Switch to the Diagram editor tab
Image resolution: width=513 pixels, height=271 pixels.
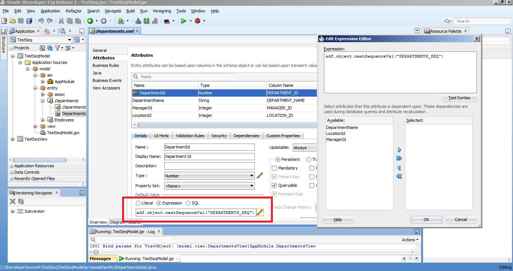click(117, 222)
